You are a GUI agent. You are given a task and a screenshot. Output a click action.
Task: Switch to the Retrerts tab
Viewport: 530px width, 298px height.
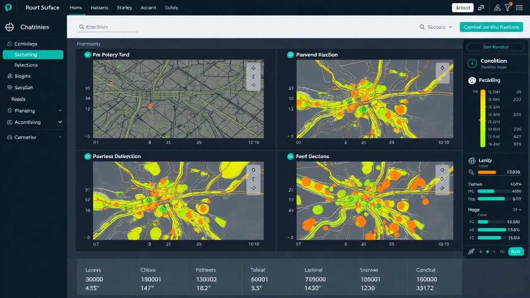click(99, 8)
